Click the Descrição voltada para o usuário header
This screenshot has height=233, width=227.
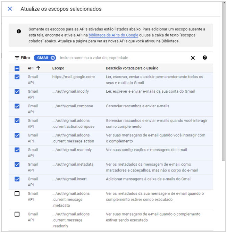tap(132, 68)
